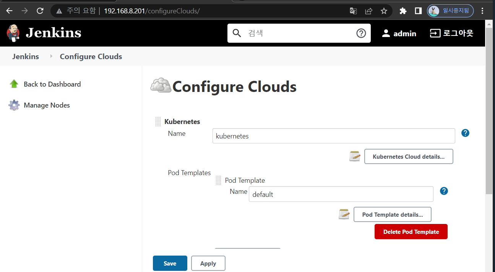Click the browser address bar URL
The width and height of the screenshot is (495, 272).
(x=152, y=11)
